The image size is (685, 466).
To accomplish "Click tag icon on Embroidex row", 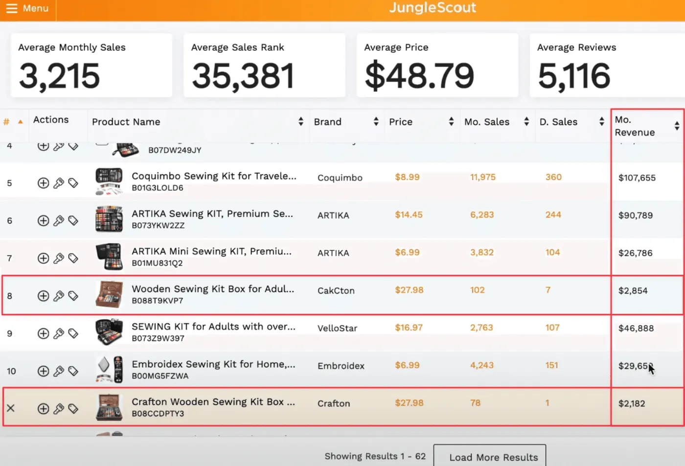I will 73,371.
